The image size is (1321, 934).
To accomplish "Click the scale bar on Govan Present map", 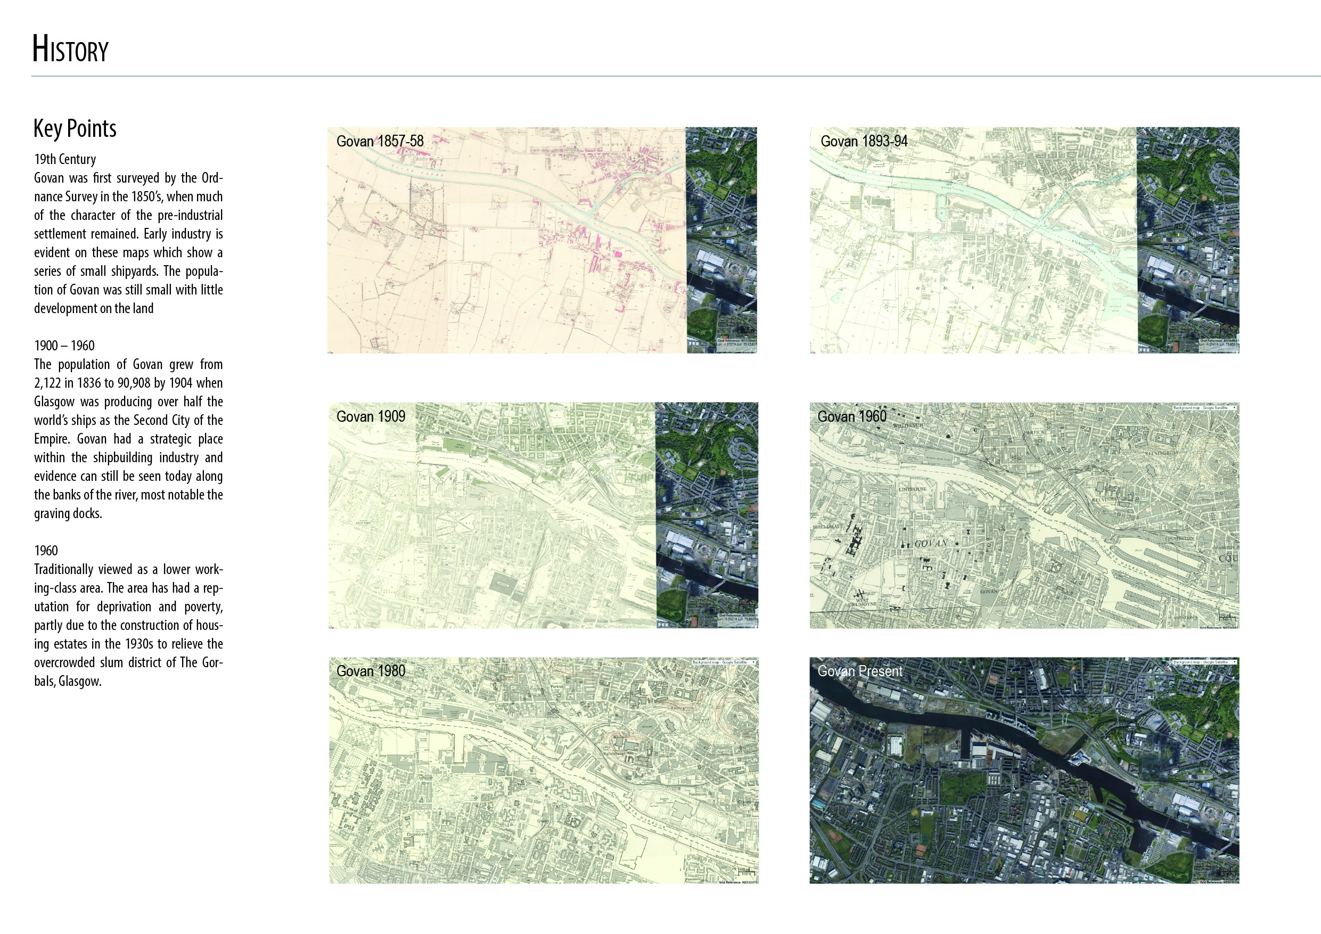I will pyautogui.click(x=1227, y=873).
